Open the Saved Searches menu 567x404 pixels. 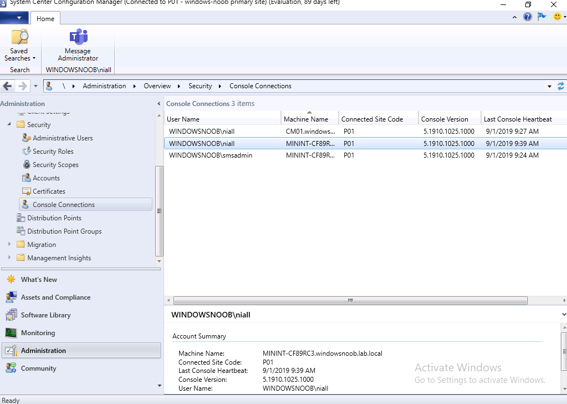(19, 45)
